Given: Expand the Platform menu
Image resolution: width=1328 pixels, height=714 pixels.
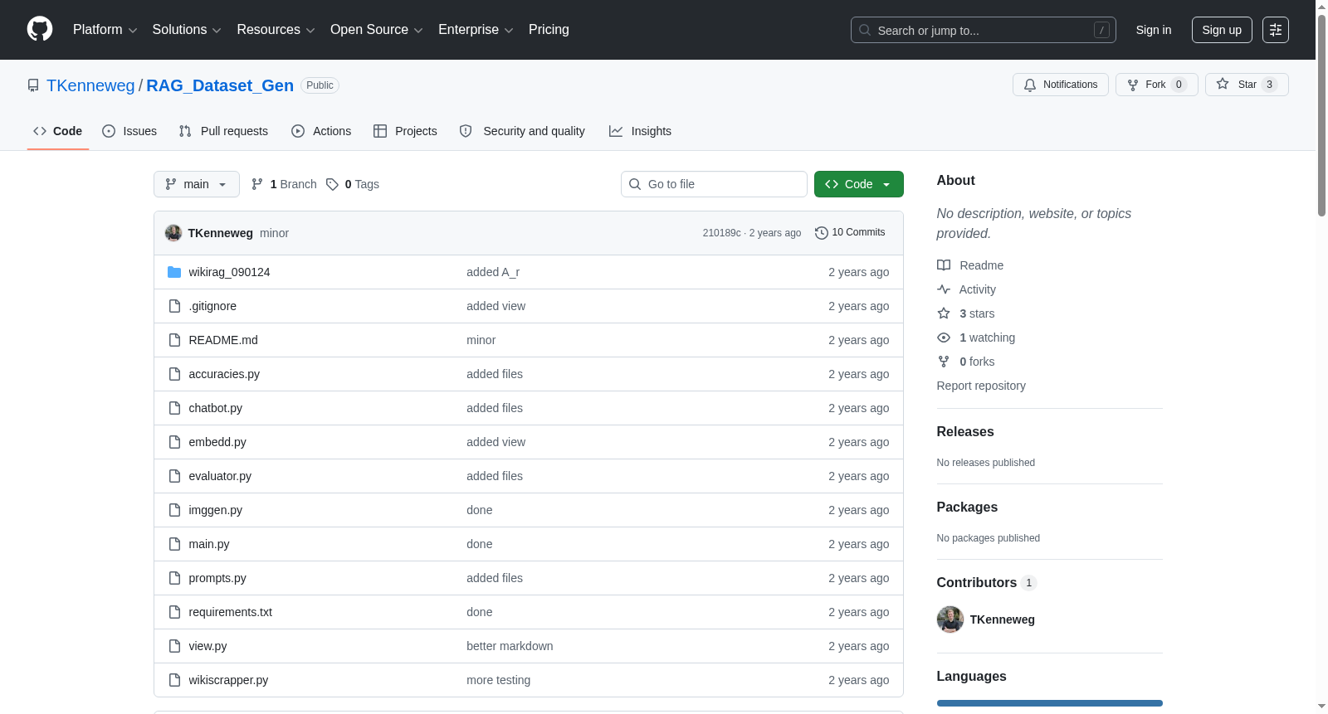Looking at the screenshot, I should [x=105, y=30].
